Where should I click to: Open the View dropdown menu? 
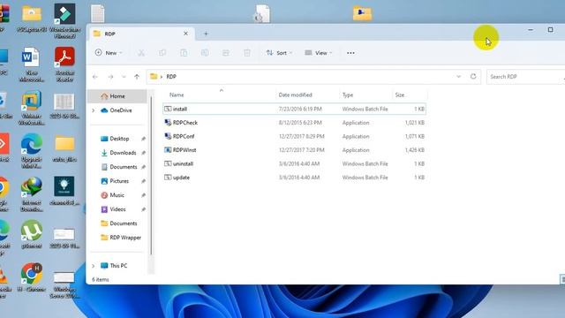pyautogui.click(x=319, y=53)
